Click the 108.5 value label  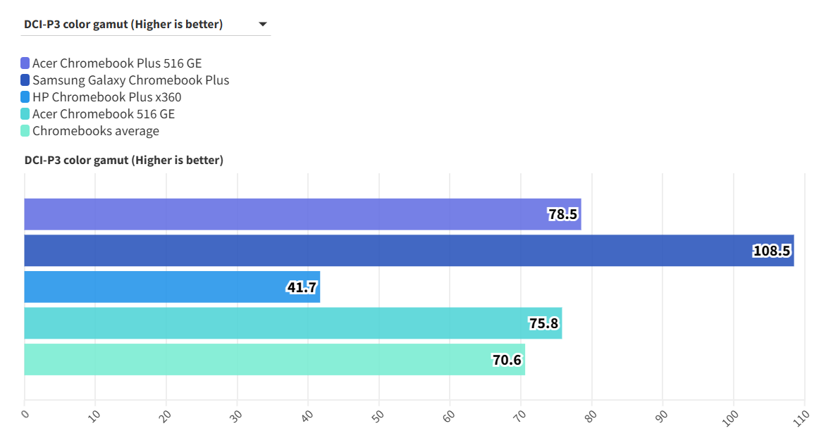pyautogui.click(x=771, y=251)
